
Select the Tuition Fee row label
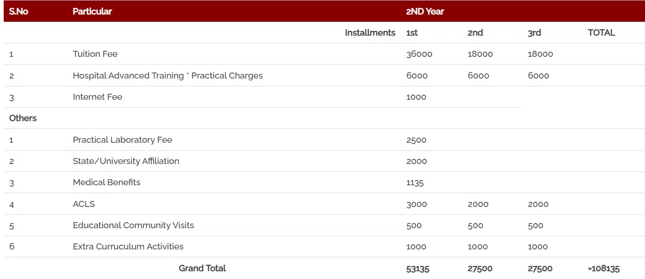(x=95, y=54)
